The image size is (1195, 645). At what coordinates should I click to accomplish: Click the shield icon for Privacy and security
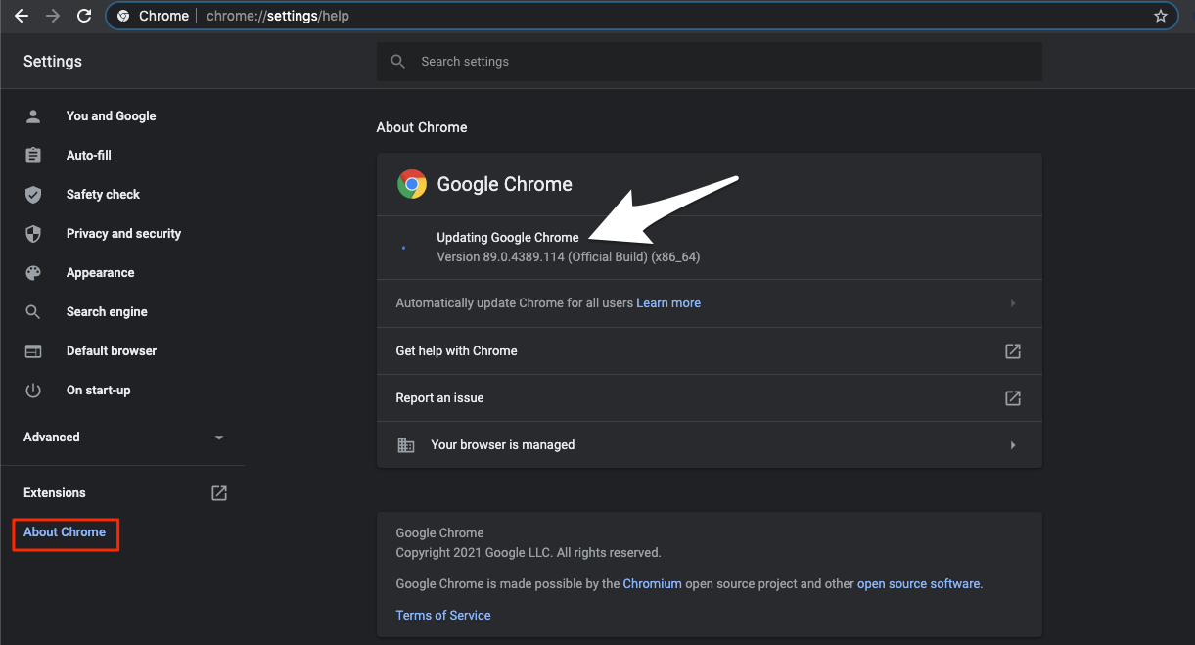(33, 234)
